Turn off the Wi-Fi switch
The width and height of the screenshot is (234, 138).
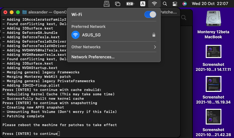coord(150,14)
